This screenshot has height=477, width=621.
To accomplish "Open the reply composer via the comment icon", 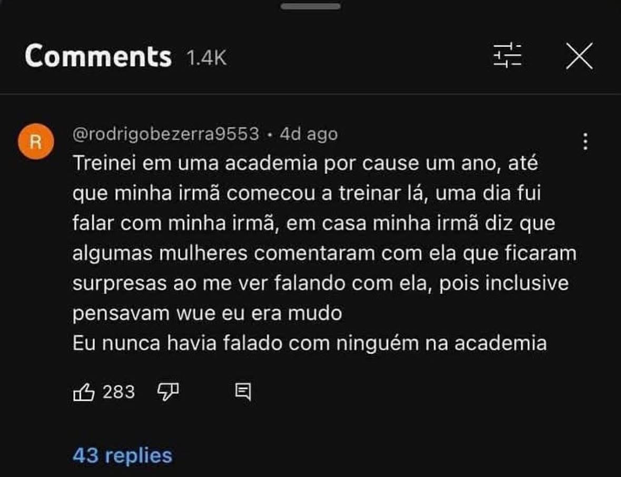I will 243,391.
